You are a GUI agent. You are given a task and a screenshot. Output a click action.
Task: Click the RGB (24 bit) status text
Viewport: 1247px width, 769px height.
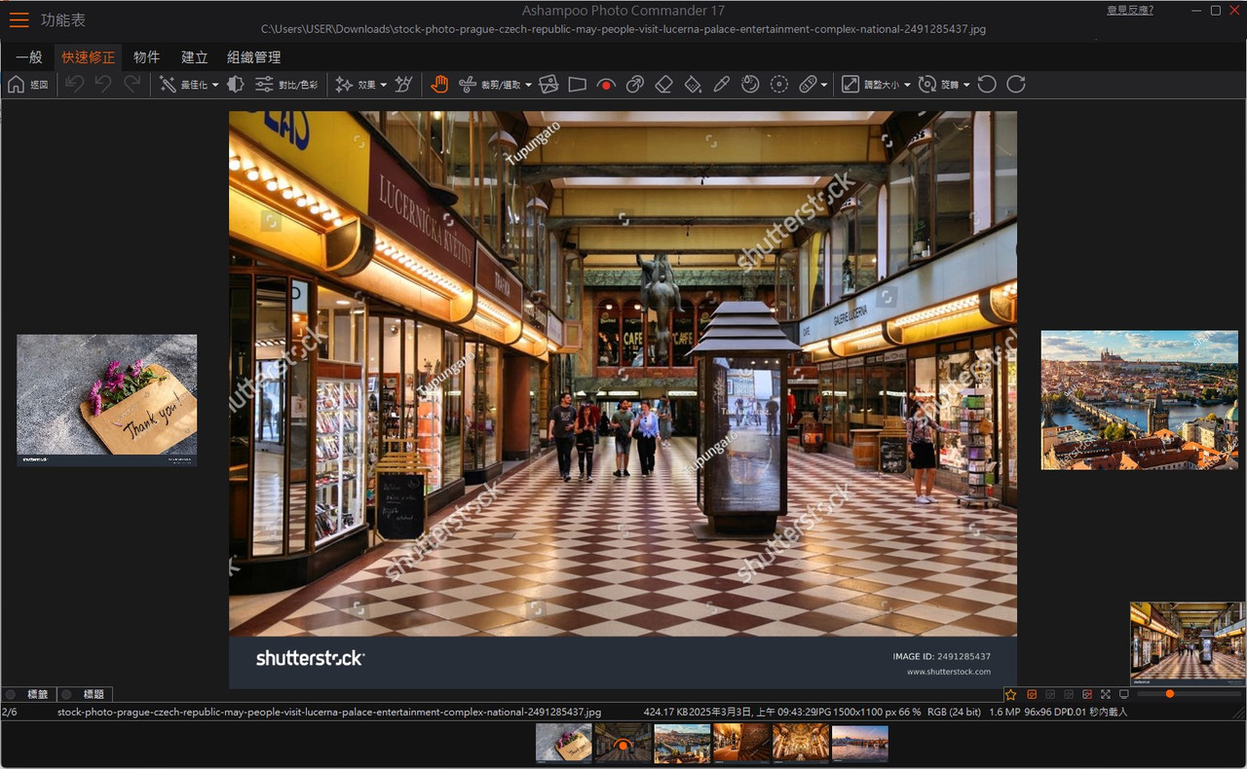[x=954, y=713]
